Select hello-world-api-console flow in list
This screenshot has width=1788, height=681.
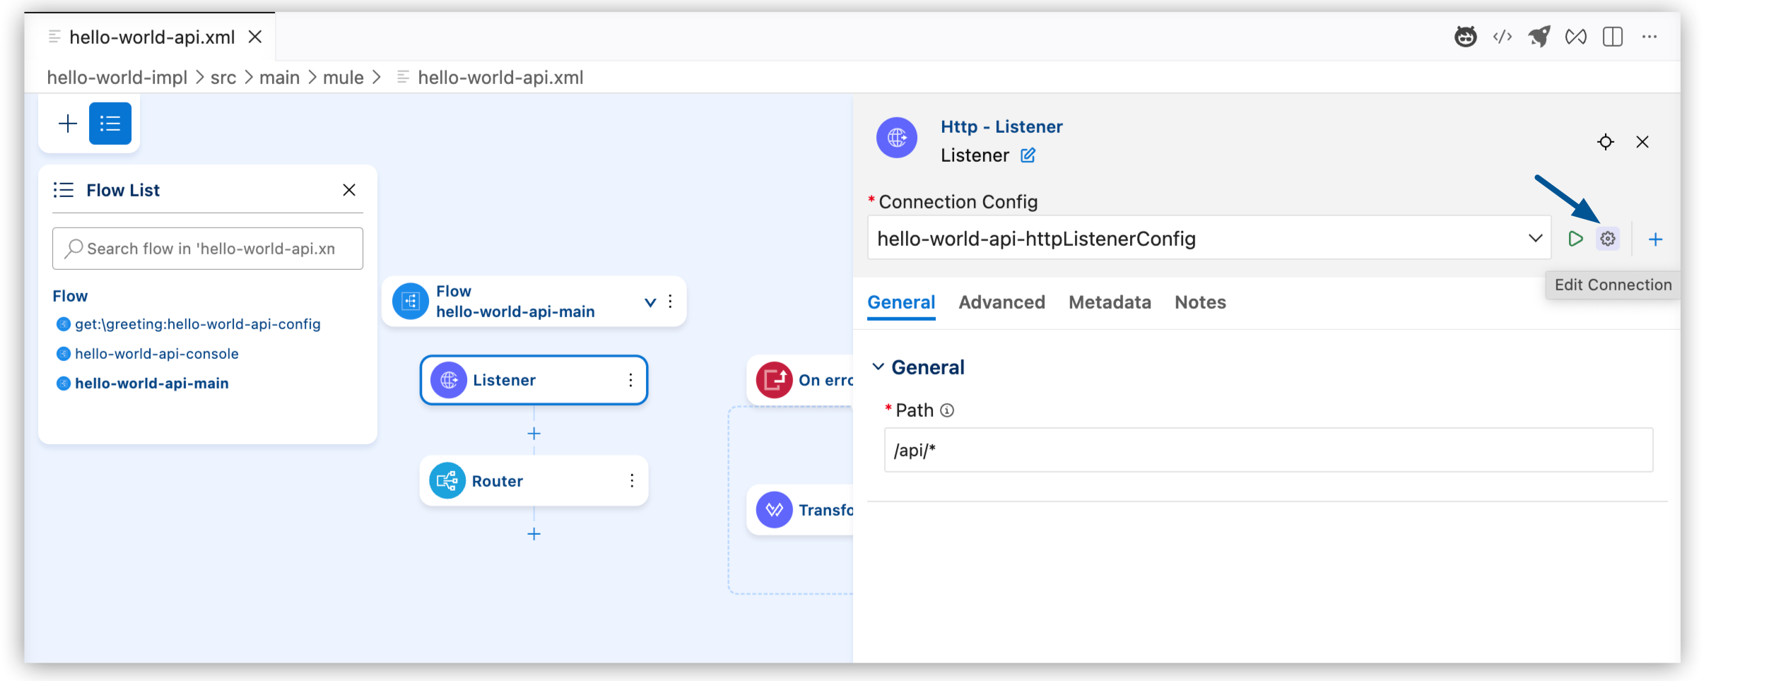point(156,354)
